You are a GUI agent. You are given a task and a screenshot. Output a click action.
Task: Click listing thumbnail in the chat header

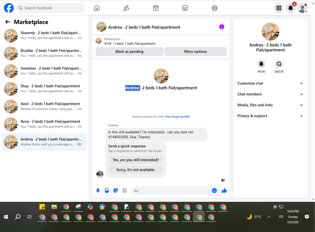tap(101, 27)
